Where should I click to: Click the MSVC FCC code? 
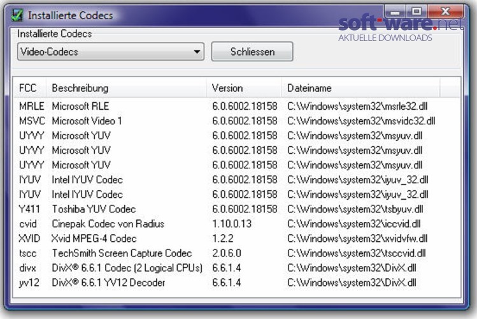pyautogui.click(x=32, y=121)
